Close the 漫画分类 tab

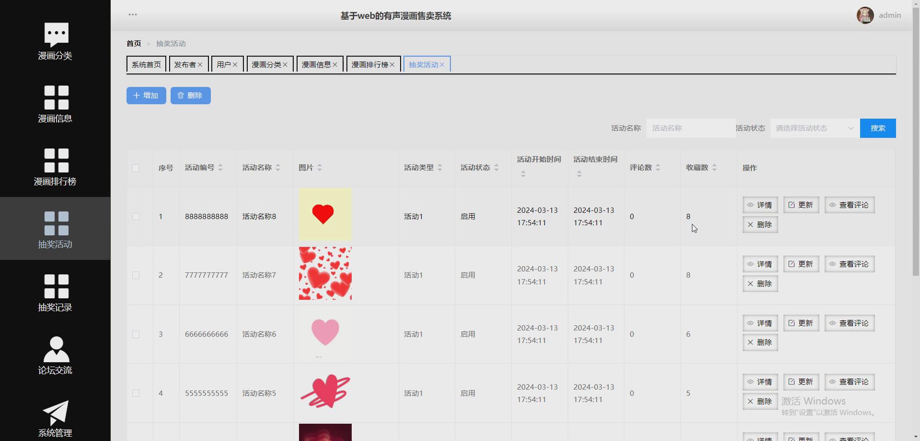coord(285,65)
